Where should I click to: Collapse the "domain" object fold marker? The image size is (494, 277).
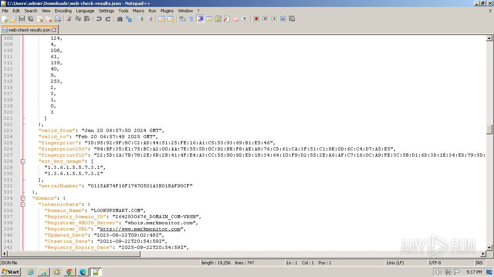click(23, 198)
